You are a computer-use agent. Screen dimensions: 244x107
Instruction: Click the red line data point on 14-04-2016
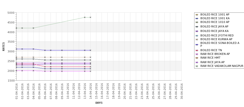click(90, 67)
